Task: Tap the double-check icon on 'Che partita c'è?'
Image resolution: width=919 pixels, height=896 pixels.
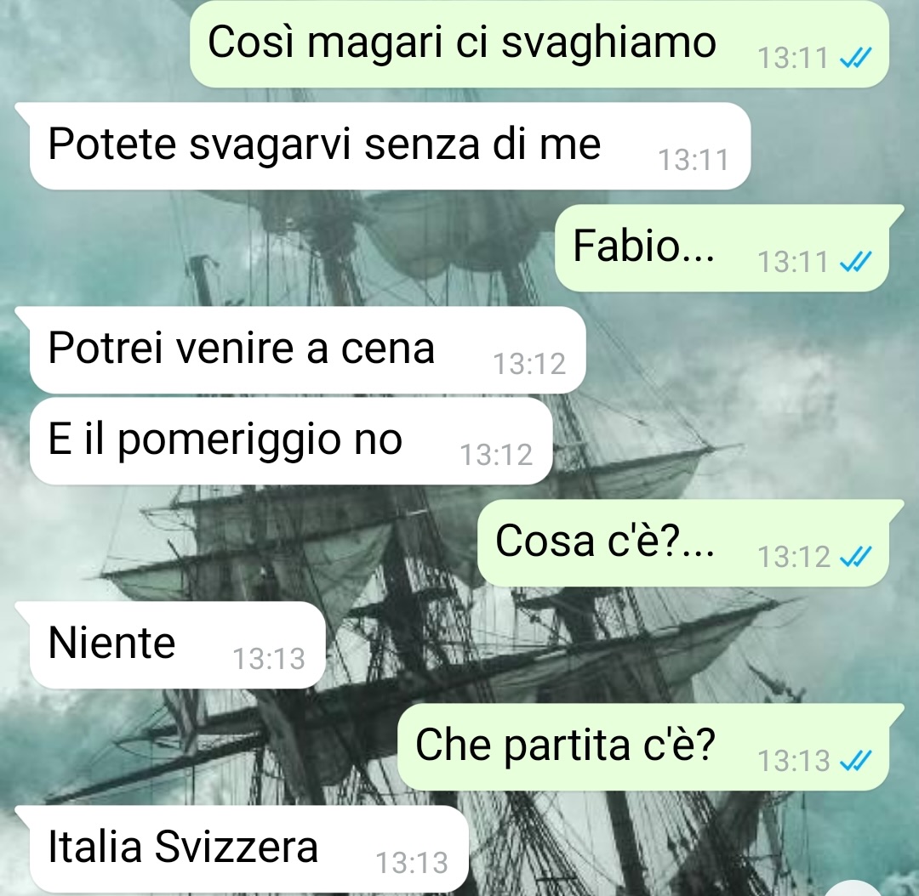Action: [855, 760]
